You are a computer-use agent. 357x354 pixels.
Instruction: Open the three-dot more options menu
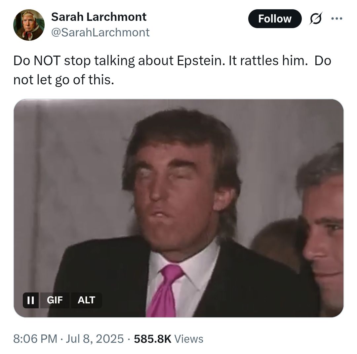pos(337,19)
